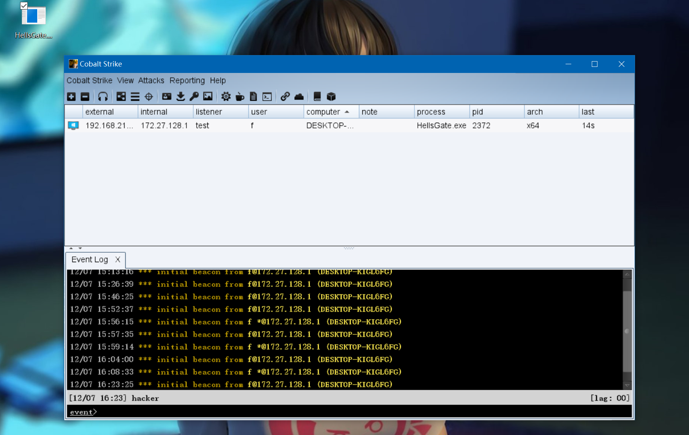Select the Windows beacon computer icon

coord(73,125)
